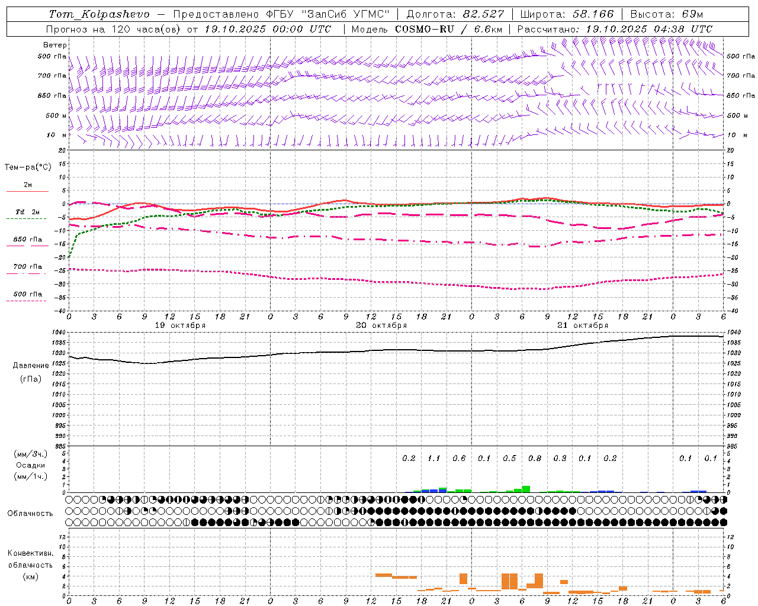
Task: Click the Конвективн. convective cloud label
Action: point(31,553)
